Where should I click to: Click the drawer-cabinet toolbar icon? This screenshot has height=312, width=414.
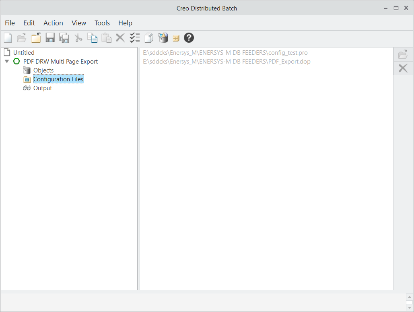pos(176,37)
